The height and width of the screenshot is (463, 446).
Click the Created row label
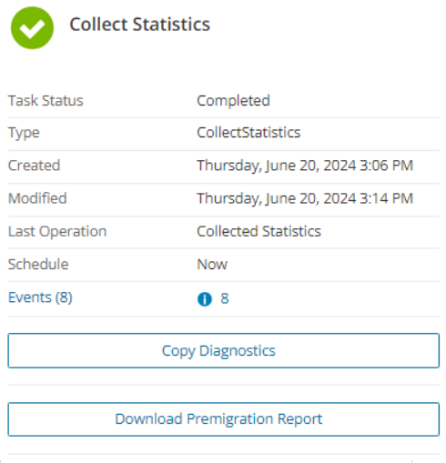34,166
